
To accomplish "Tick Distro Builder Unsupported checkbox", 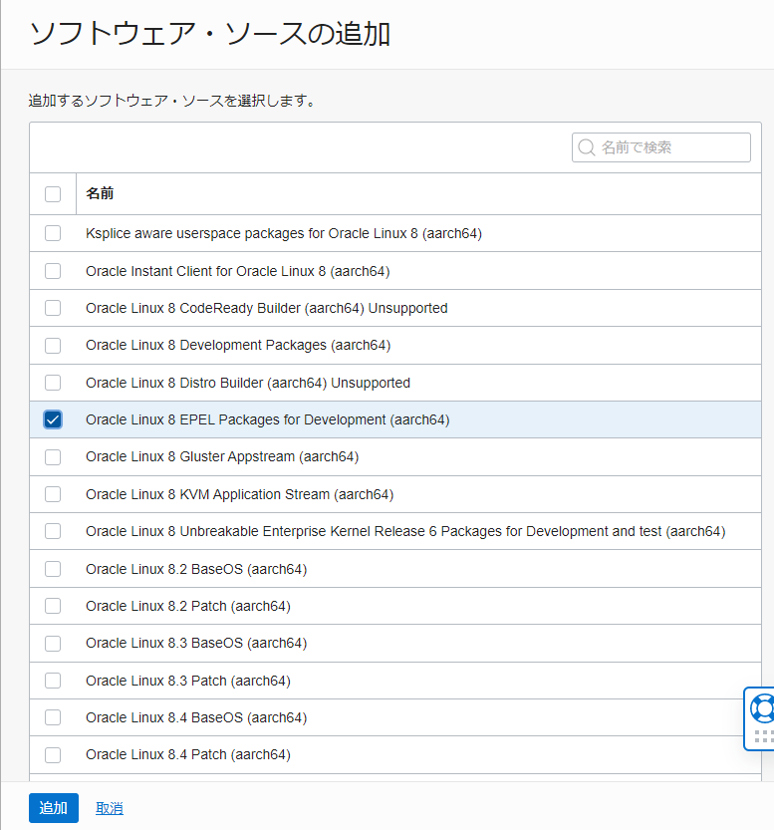I will click(x=53, y=383).
